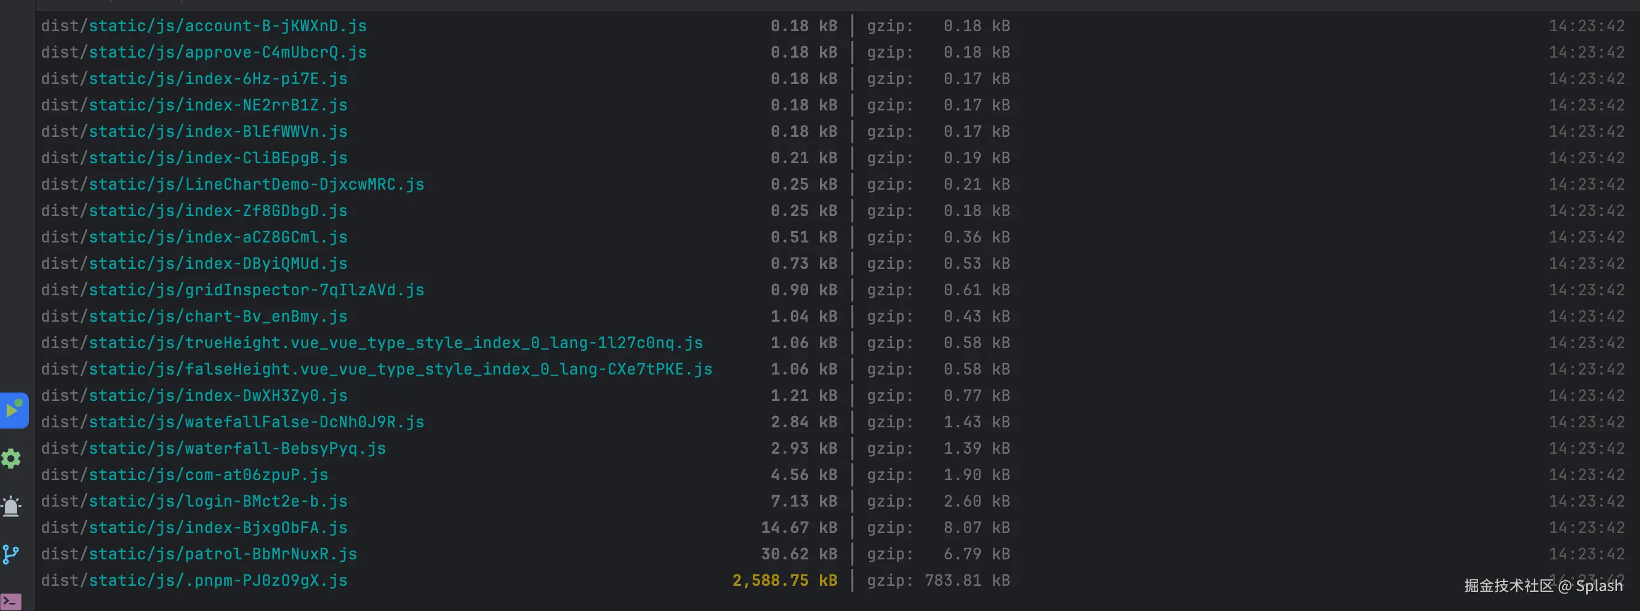Screen dimensions: 1640x611
Task: Open the Run tool window
Action: click(13, 410)
